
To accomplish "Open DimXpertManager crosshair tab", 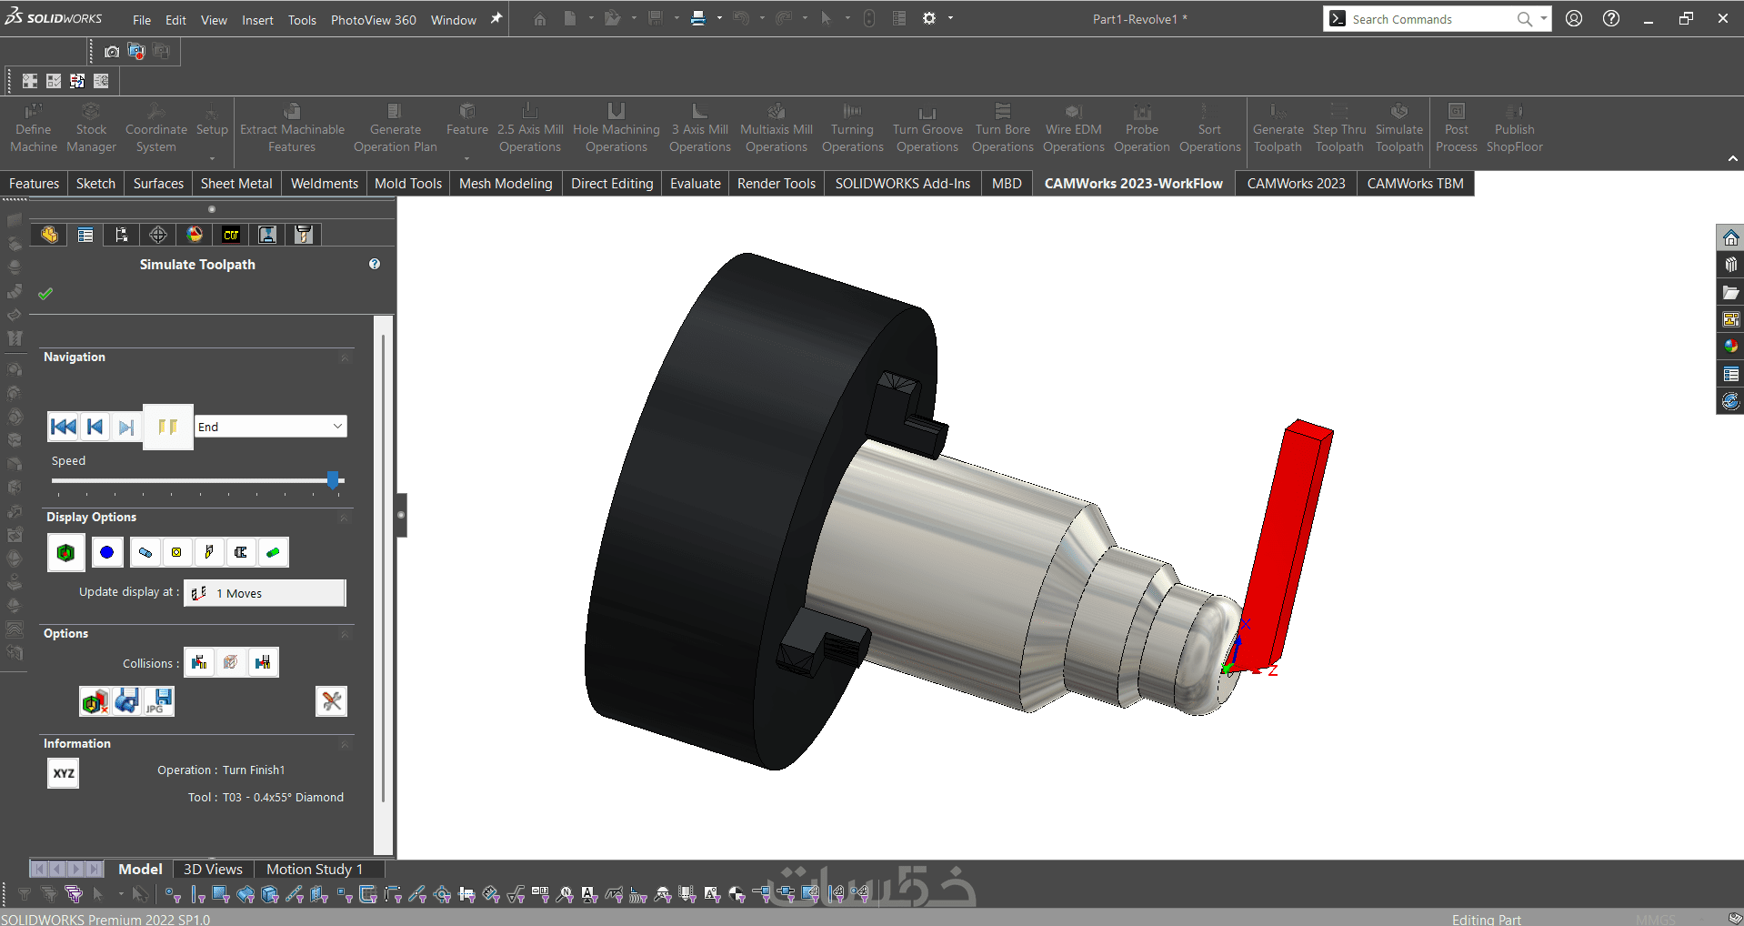I will [158, 235].
